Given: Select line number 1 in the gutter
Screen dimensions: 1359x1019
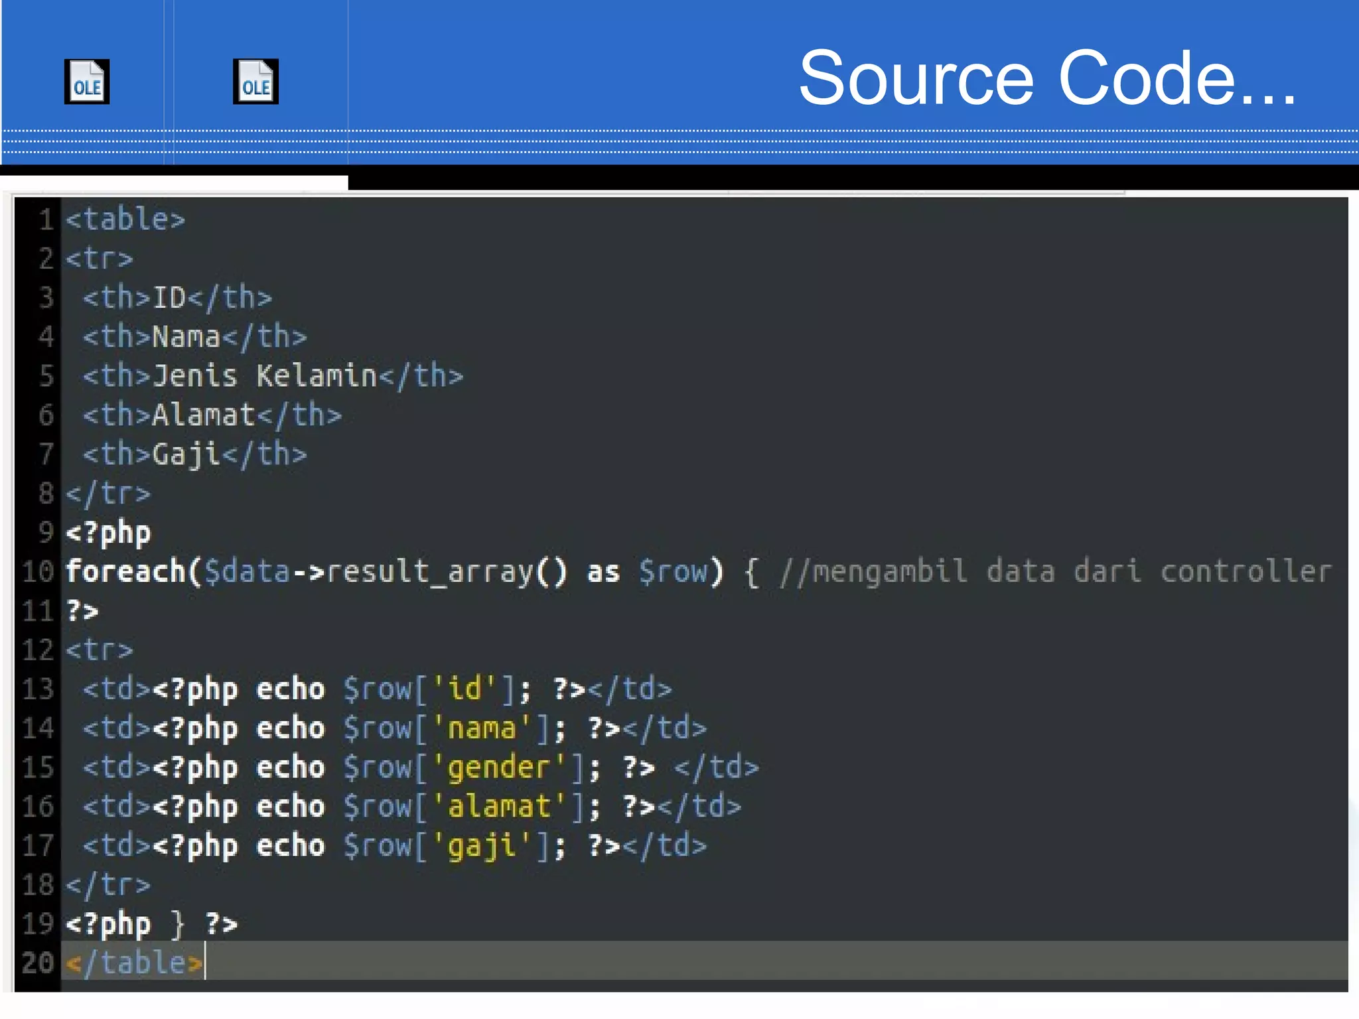Looking at the screenshot, I should pos(46,220).
